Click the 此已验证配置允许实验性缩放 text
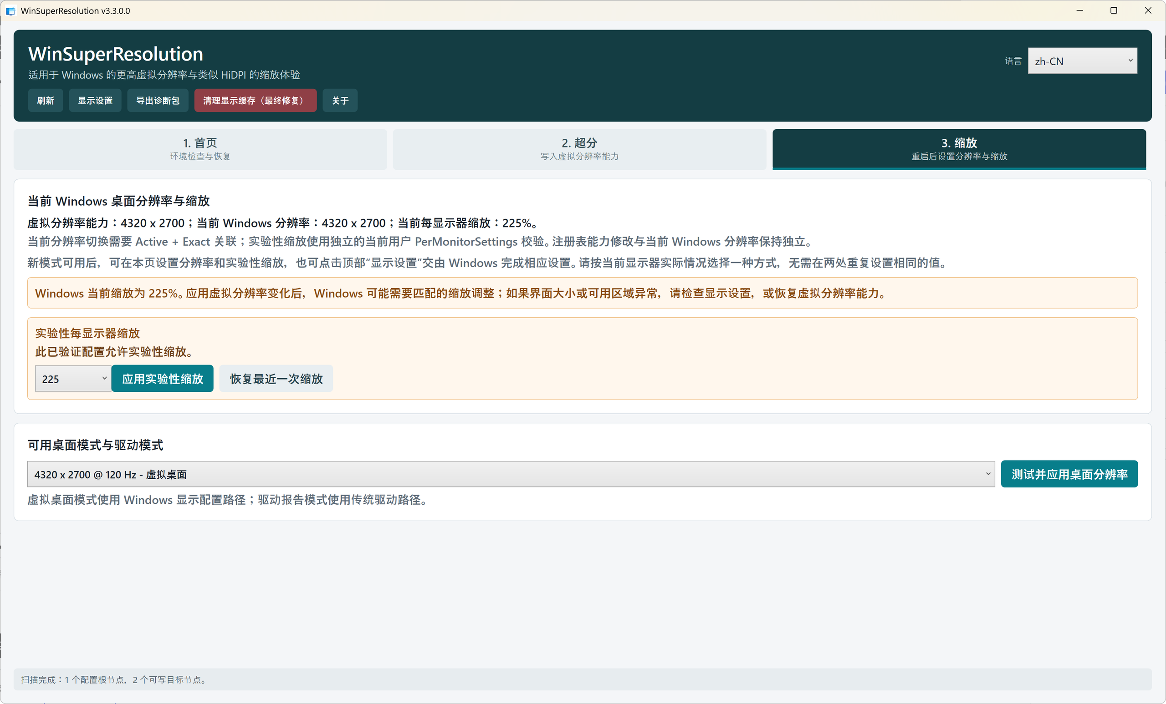The height and width of the screenshot is (704, 1166). (x=114, y=352)
